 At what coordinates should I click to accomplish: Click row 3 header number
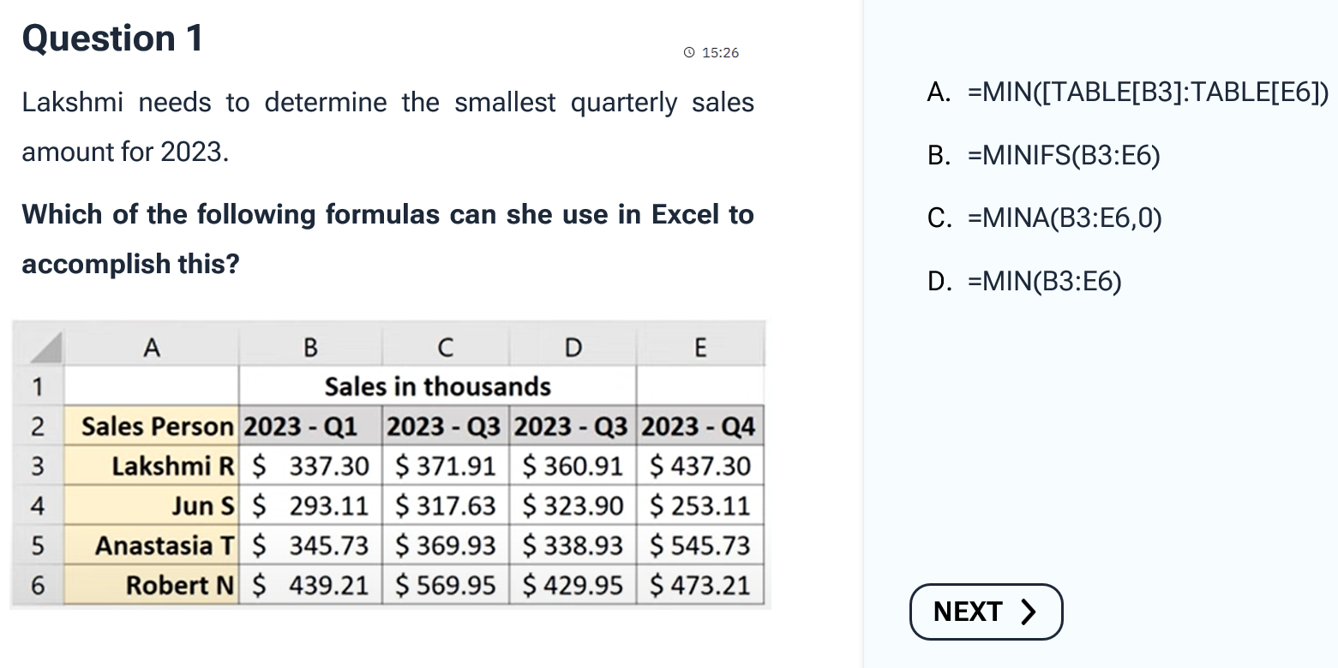[x=38, y=466]
